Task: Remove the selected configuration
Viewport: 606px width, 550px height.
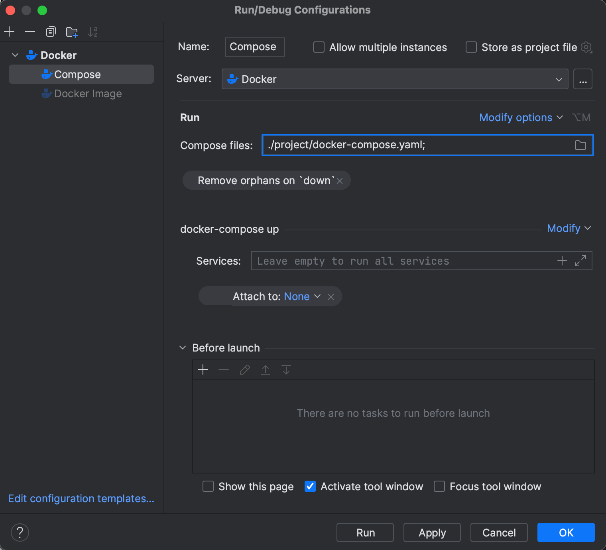Action: point(30,31)
